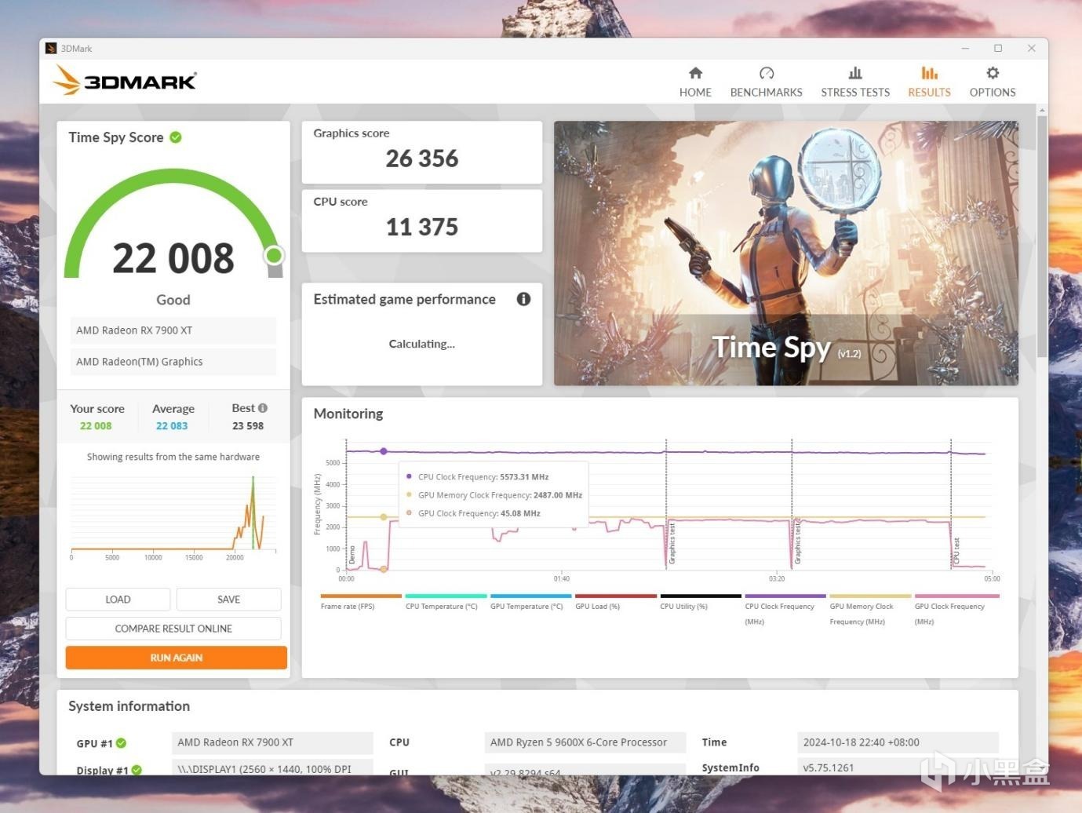This screenshot has width=1082, height=813.
Task: Click the AMD Ryzen 5 9600X CPU field
Action: (x=585, y=742)
